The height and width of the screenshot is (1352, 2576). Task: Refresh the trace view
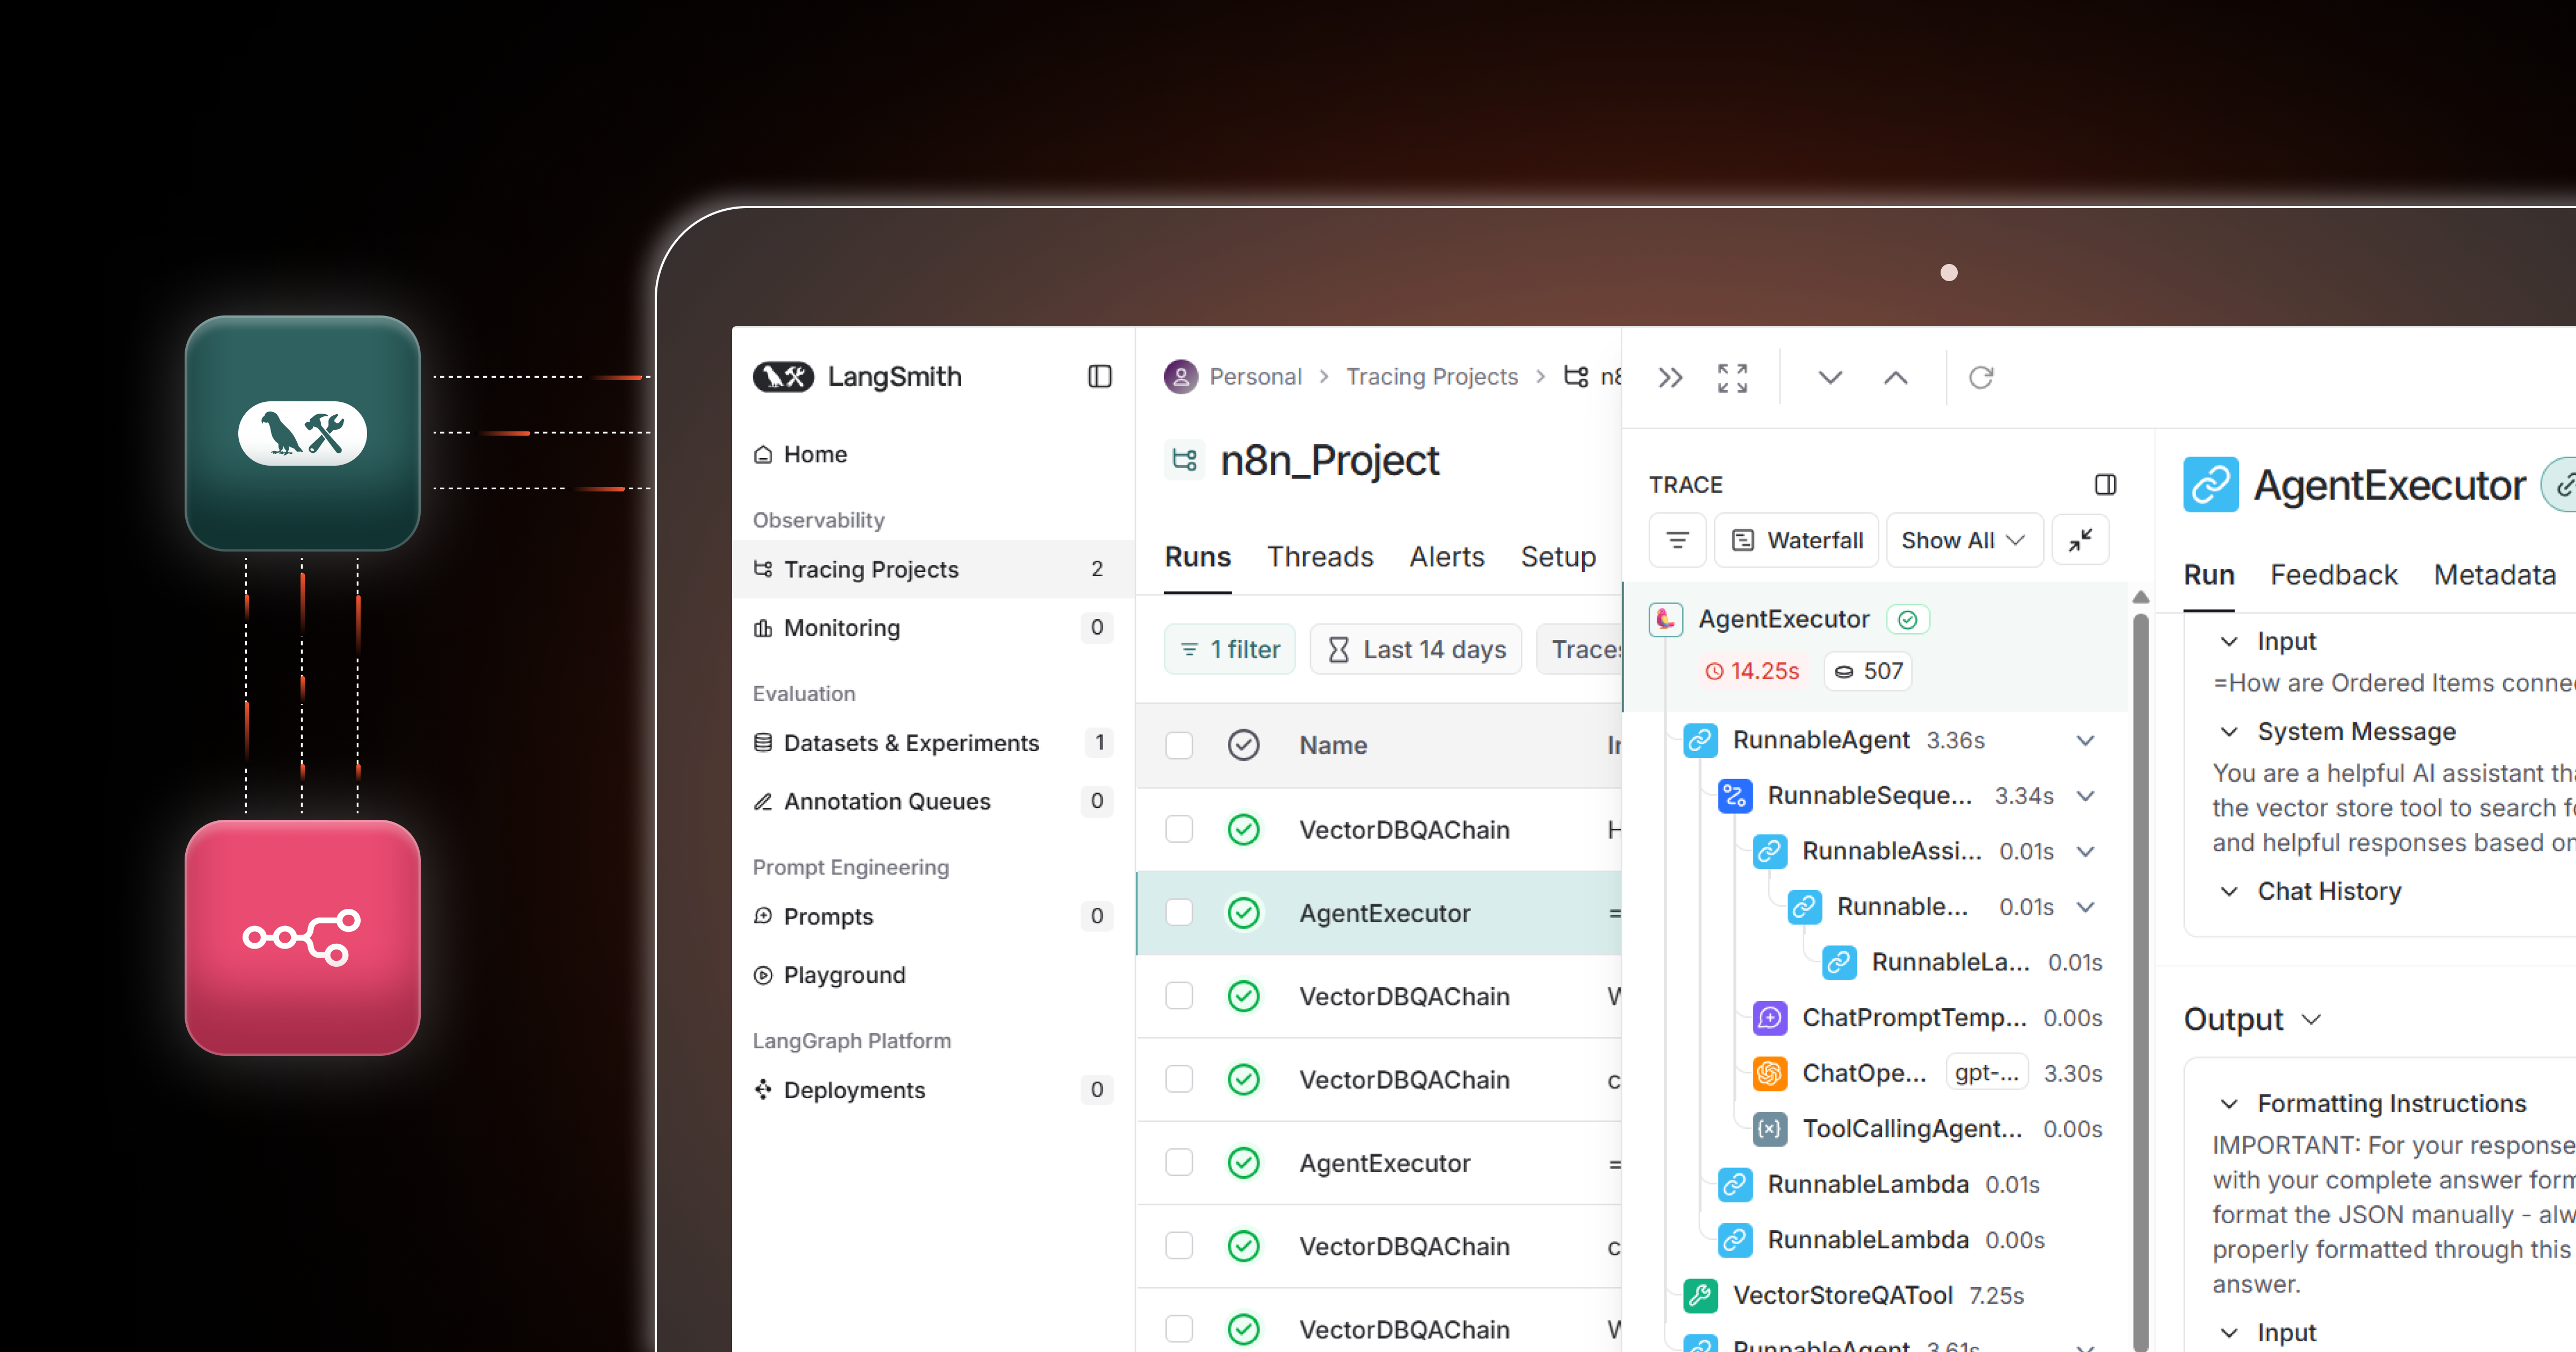1981,378
